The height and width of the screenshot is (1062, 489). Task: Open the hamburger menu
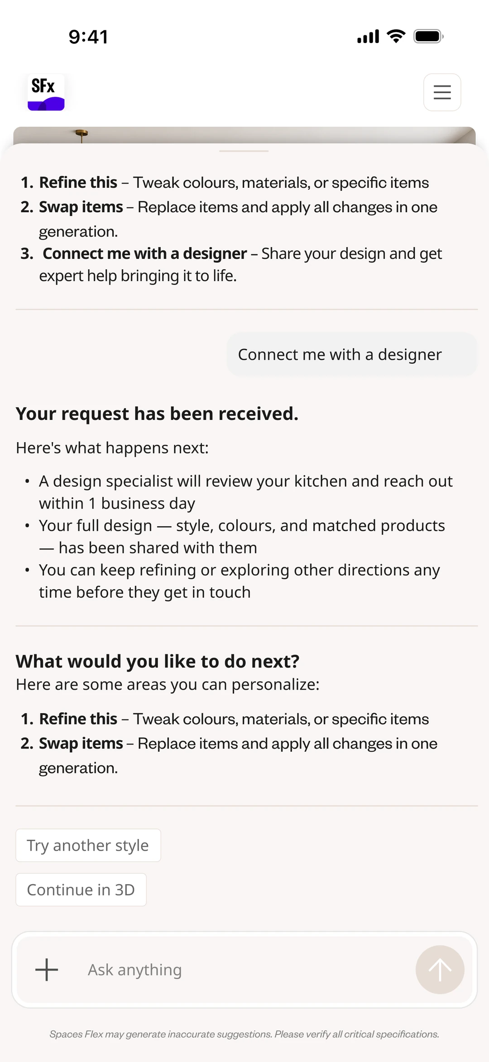tap(442, 92)
